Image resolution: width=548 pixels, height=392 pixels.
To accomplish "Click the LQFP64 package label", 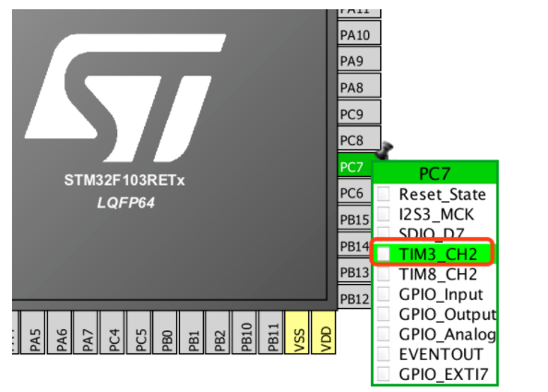I will [x=125, y=203].
